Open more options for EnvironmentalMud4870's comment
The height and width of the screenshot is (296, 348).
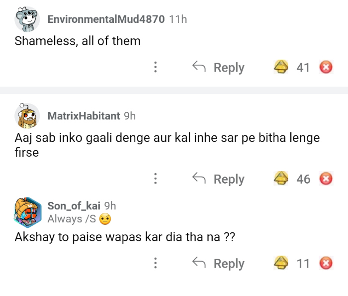pyautogui.click(x=156, y=67)
